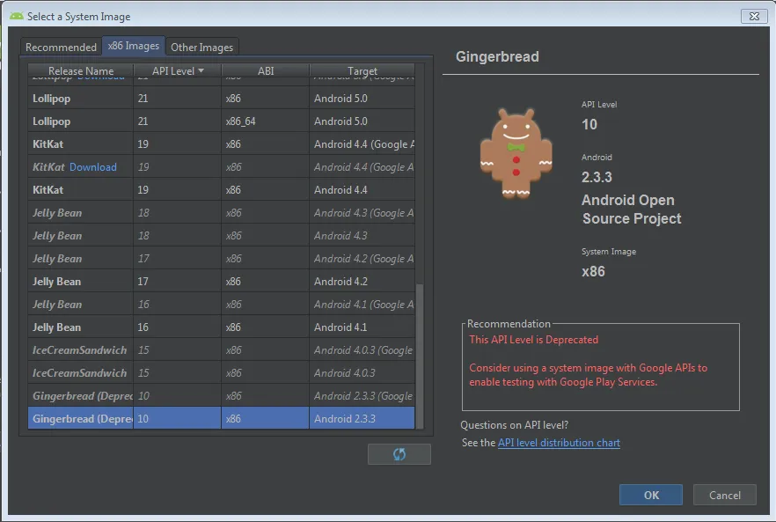The image size is (776, 522).
Task: Sort by Release Name column header
Action: (81, 70)
